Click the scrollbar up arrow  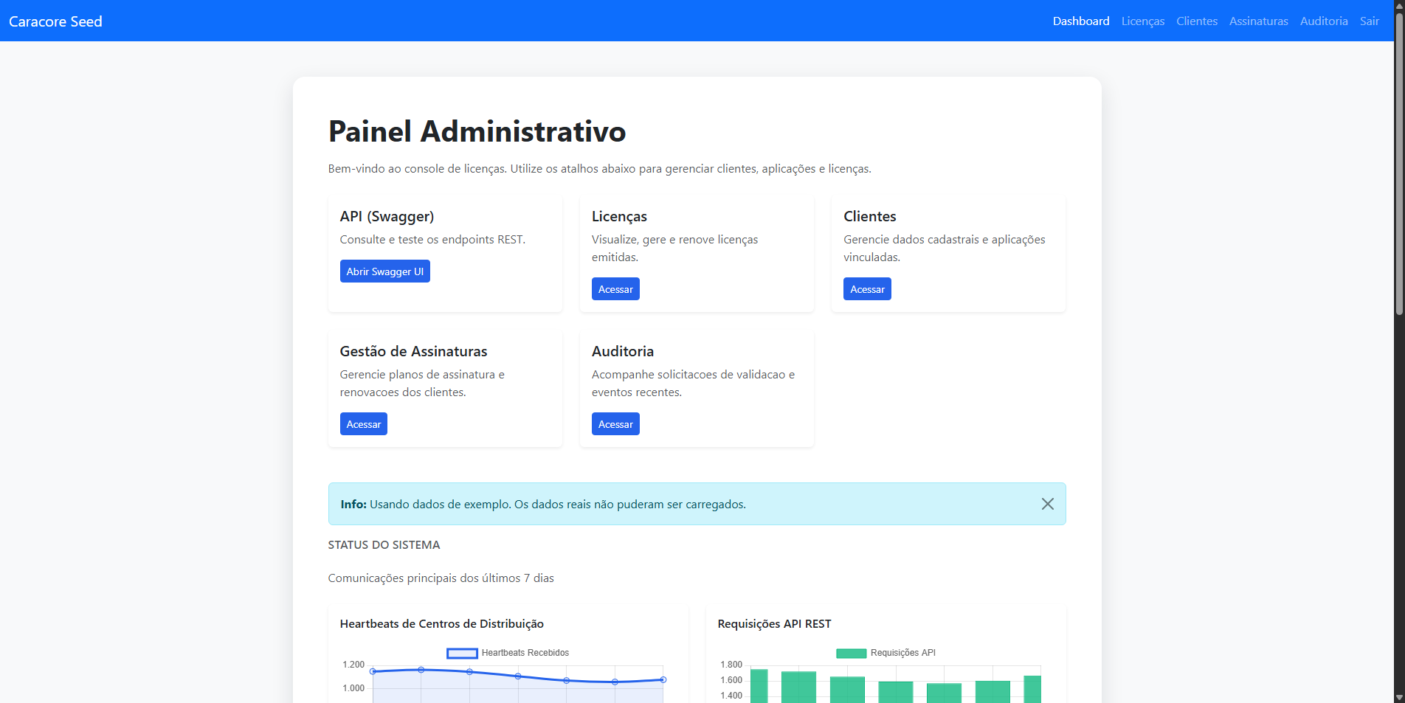(x=1398, y=6)
